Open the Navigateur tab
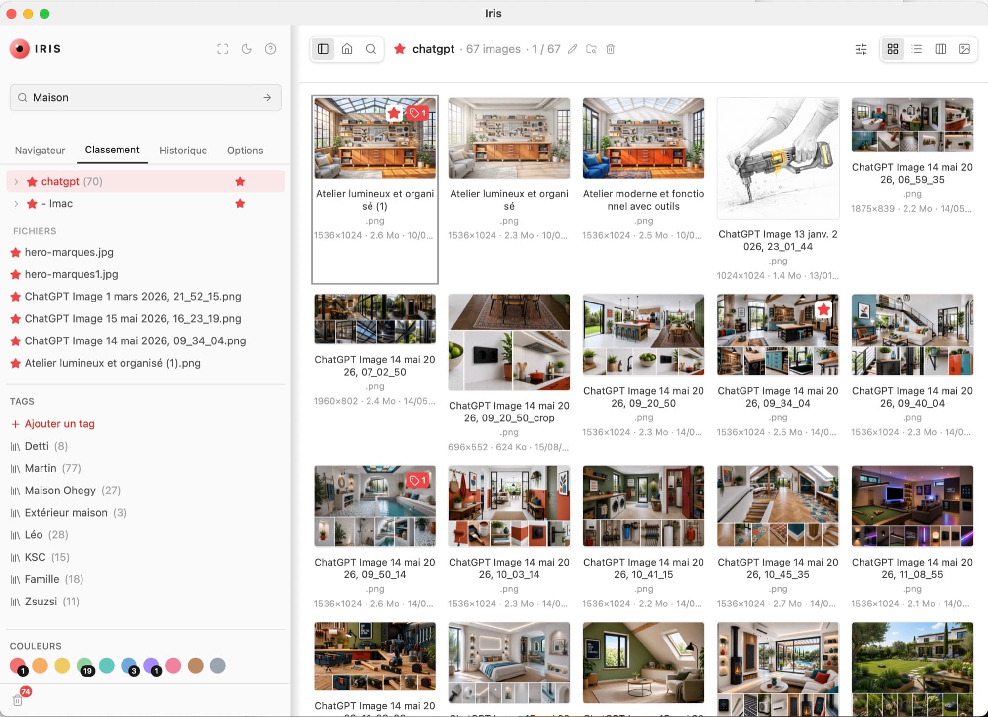 [40, 150]
